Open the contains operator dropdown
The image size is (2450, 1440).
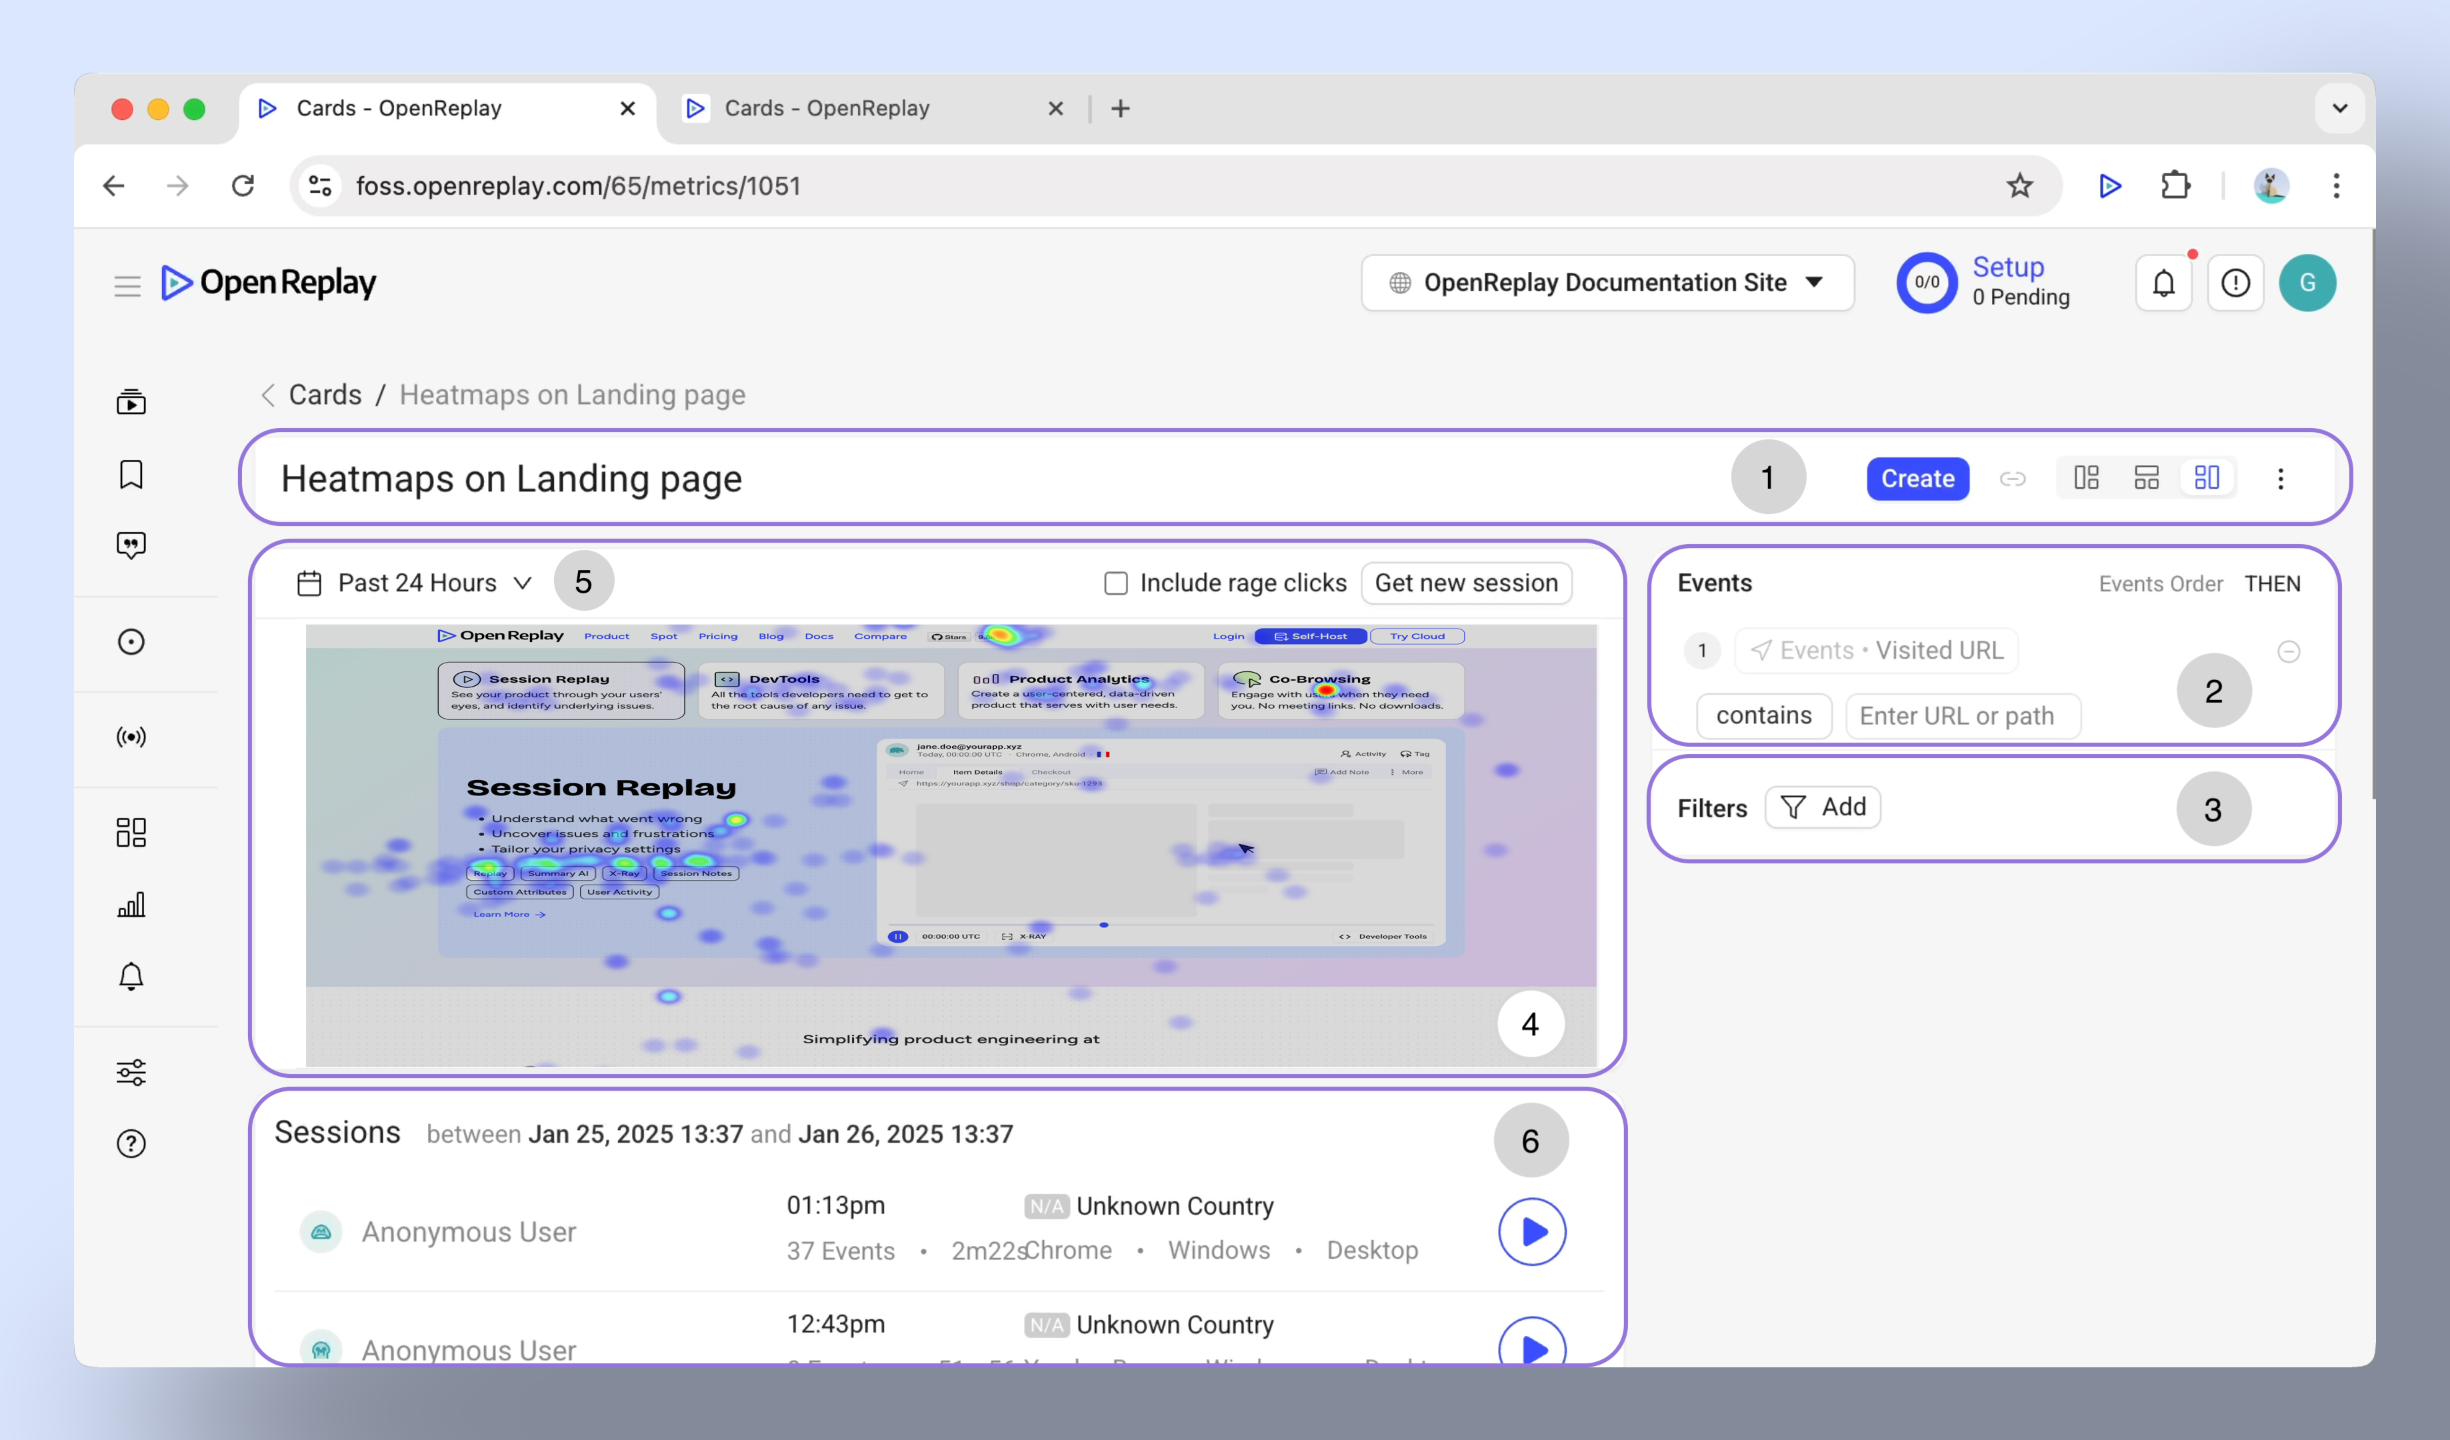pos(1763,715)
